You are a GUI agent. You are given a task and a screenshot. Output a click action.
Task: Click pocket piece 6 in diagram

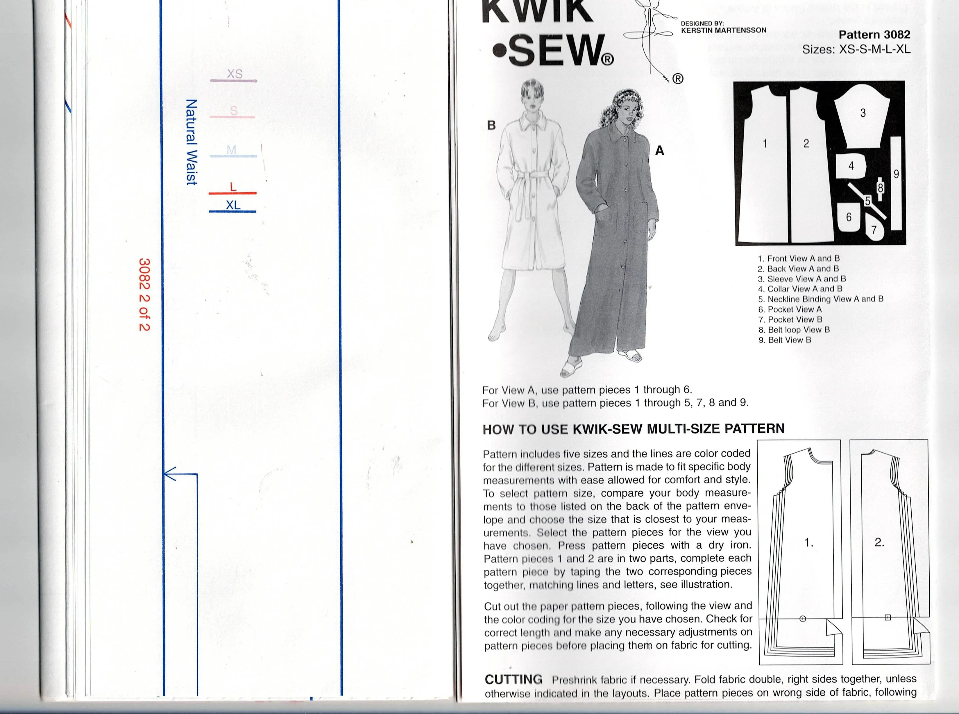(x=849, y=217)
